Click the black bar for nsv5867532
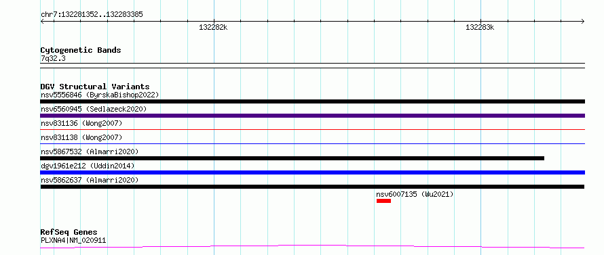604x255 pixels. (292, 158)
